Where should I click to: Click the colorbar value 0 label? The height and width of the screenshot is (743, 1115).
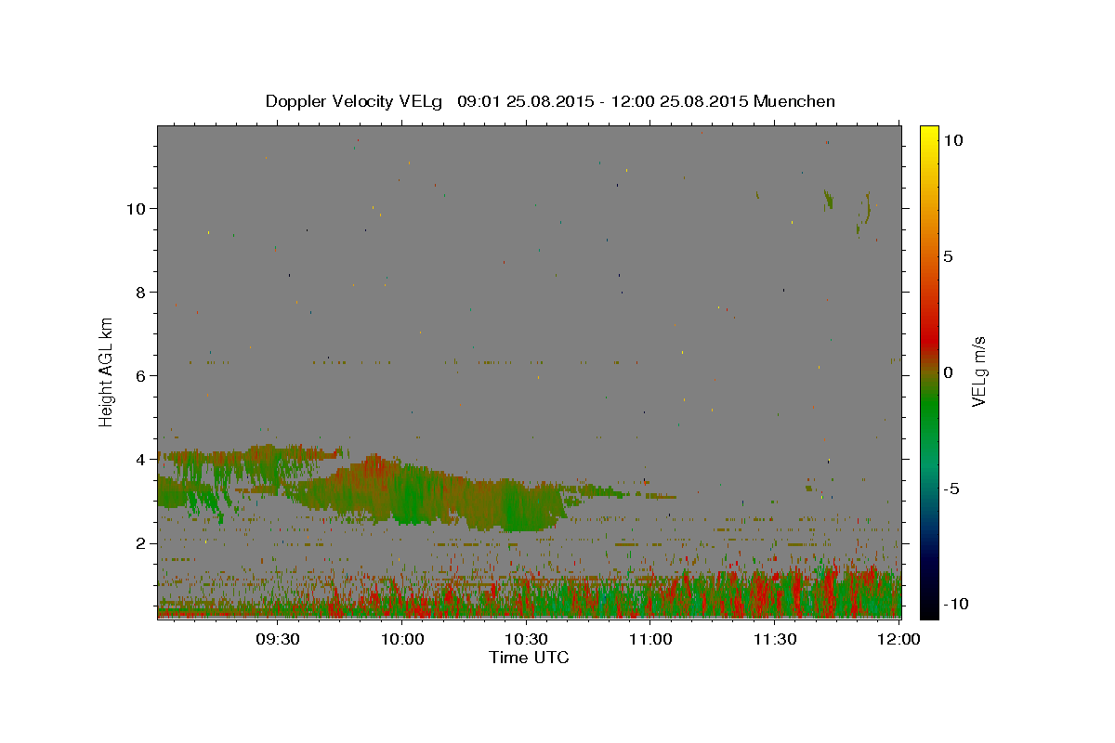tap(949, 371)
